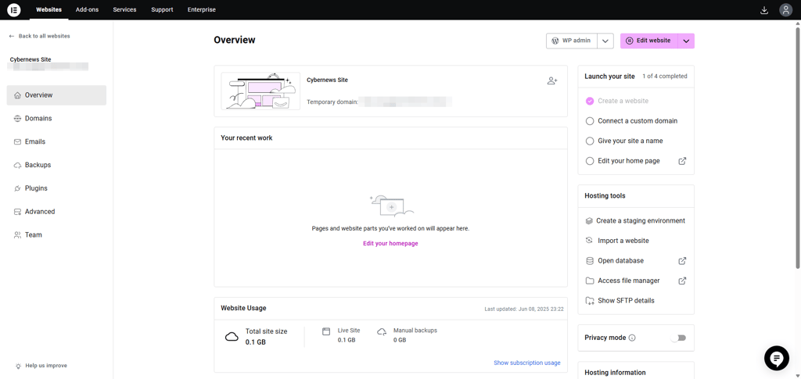
Task: Select Edit your home page radio circle
Action: coord(590,161)
